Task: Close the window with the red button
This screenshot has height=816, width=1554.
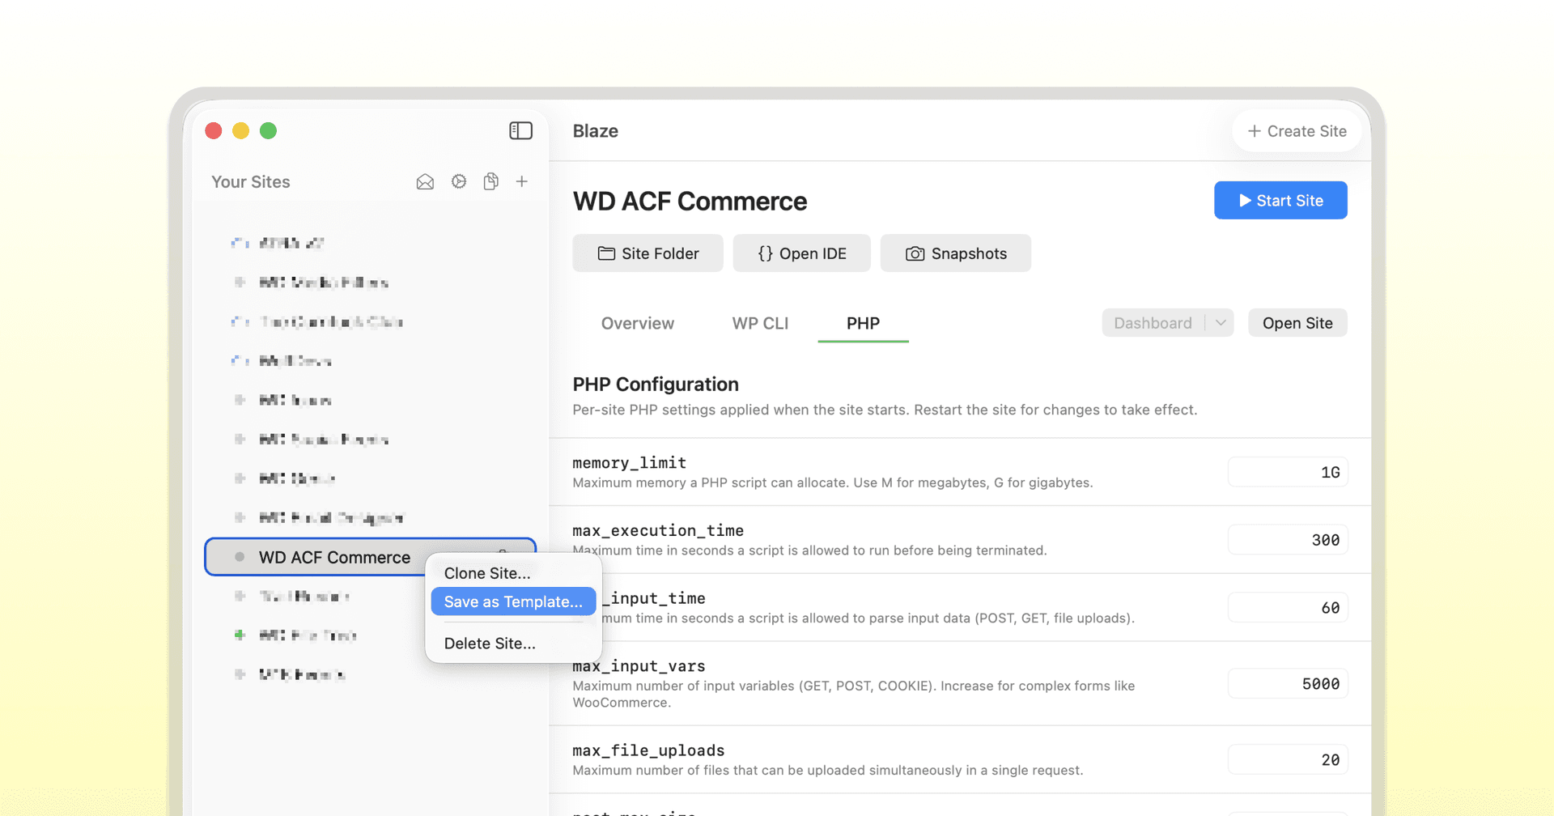Action: [214, 130]
